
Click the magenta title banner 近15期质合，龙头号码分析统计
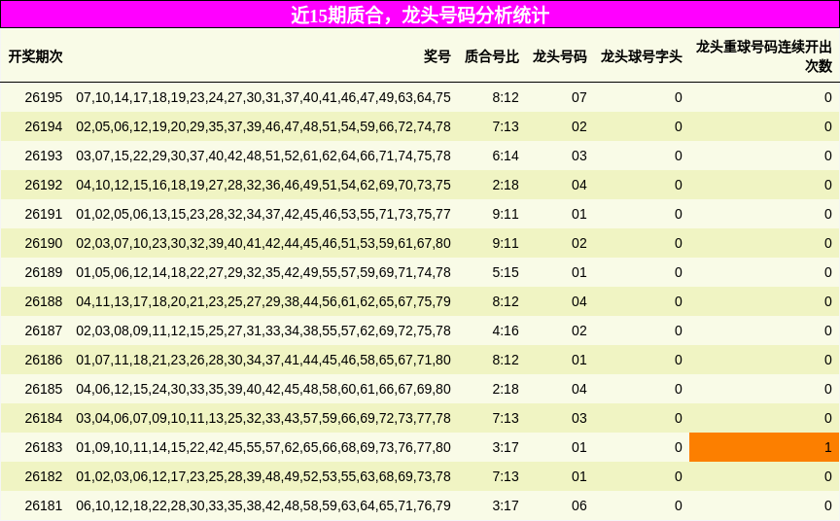tap(420, 15)
